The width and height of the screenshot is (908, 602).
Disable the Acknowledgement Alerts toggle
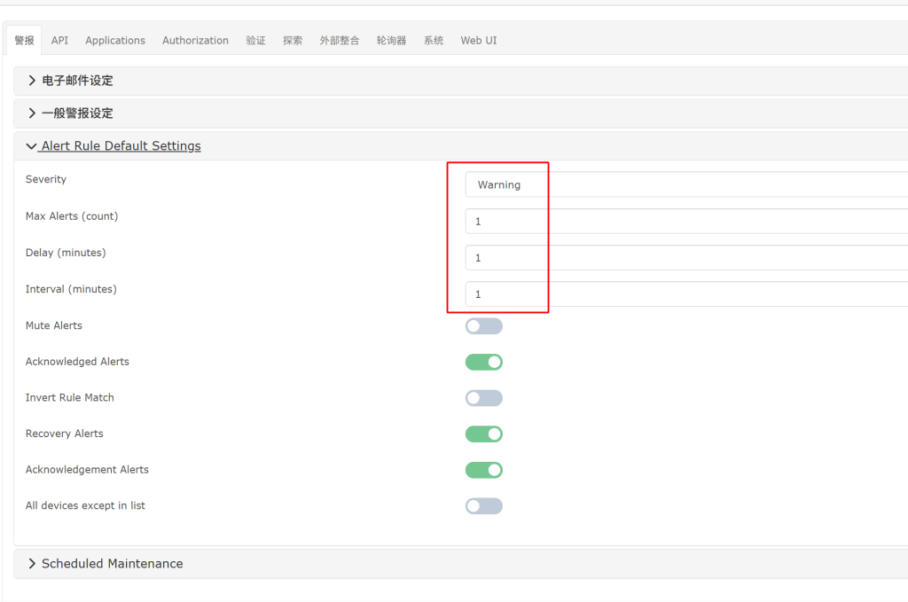[483, 470]
